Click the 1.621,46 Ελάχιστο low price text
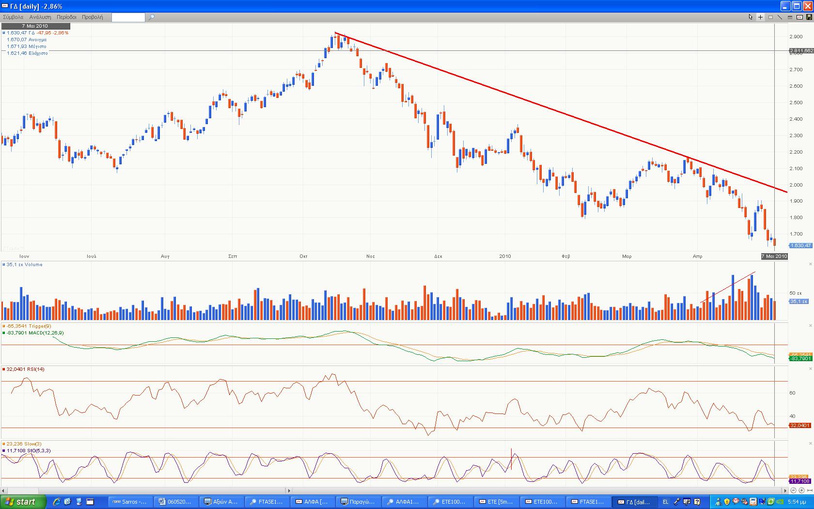This screenshot has height=509, width=814. (27, 53)
